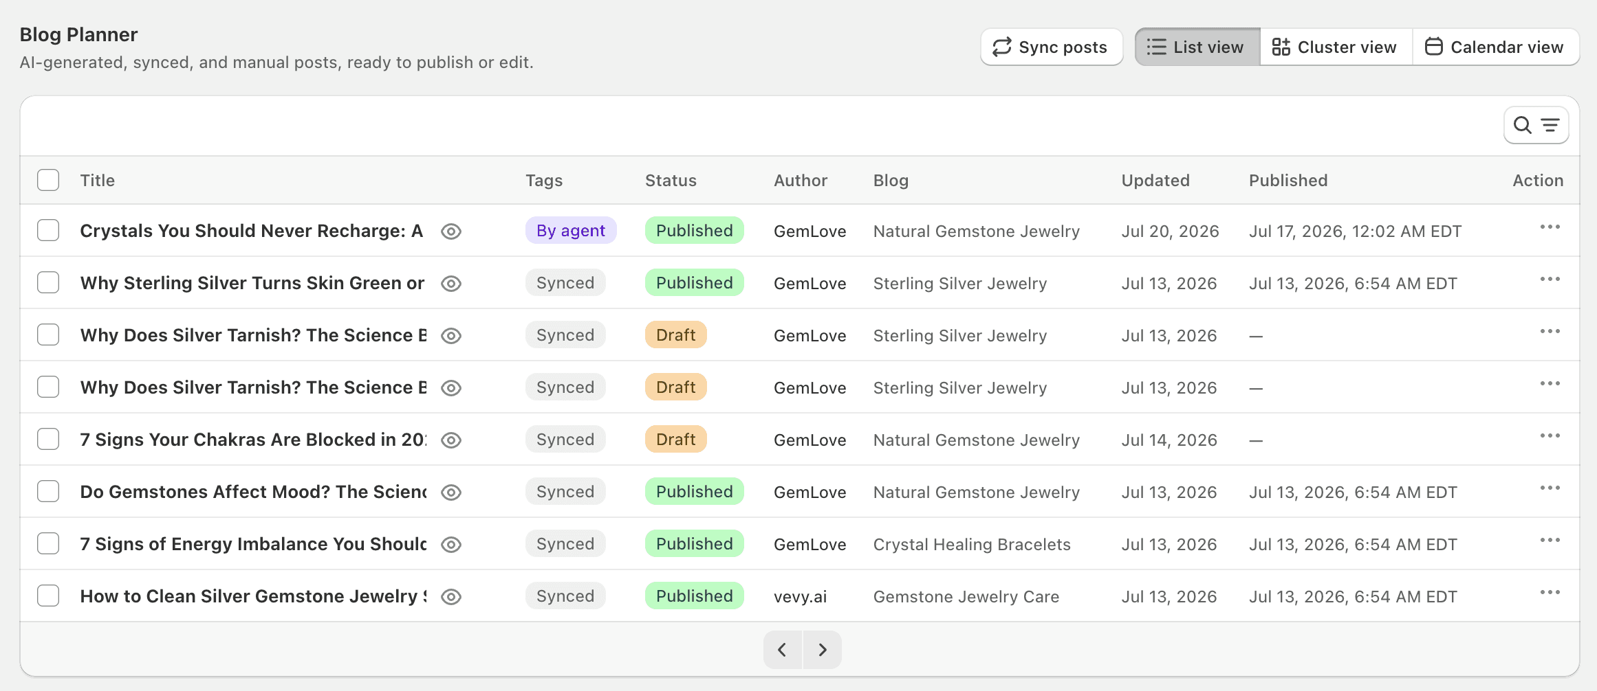Open the 'Crystals You Should Never Recharge' post title
This screenshot has height=691, width=1597.
pyautogui.click(x=252, y=231)
